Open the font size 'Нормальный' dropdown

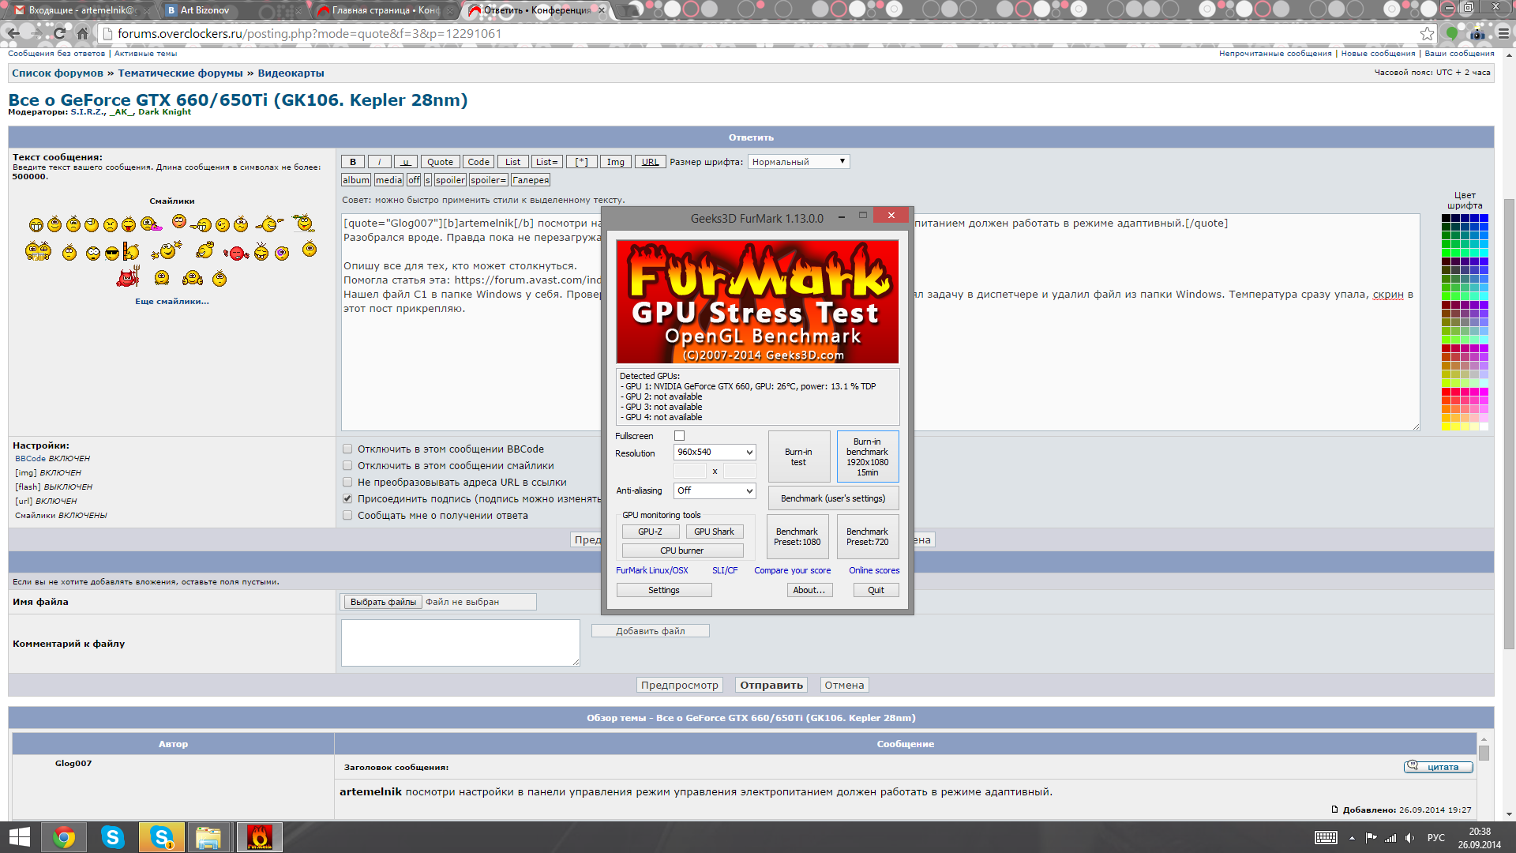point(798,162)
